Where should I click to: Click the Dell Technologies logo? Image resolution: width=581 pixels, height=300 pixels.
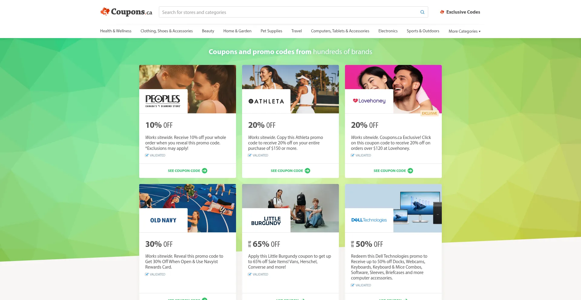(x=369, y=220)
